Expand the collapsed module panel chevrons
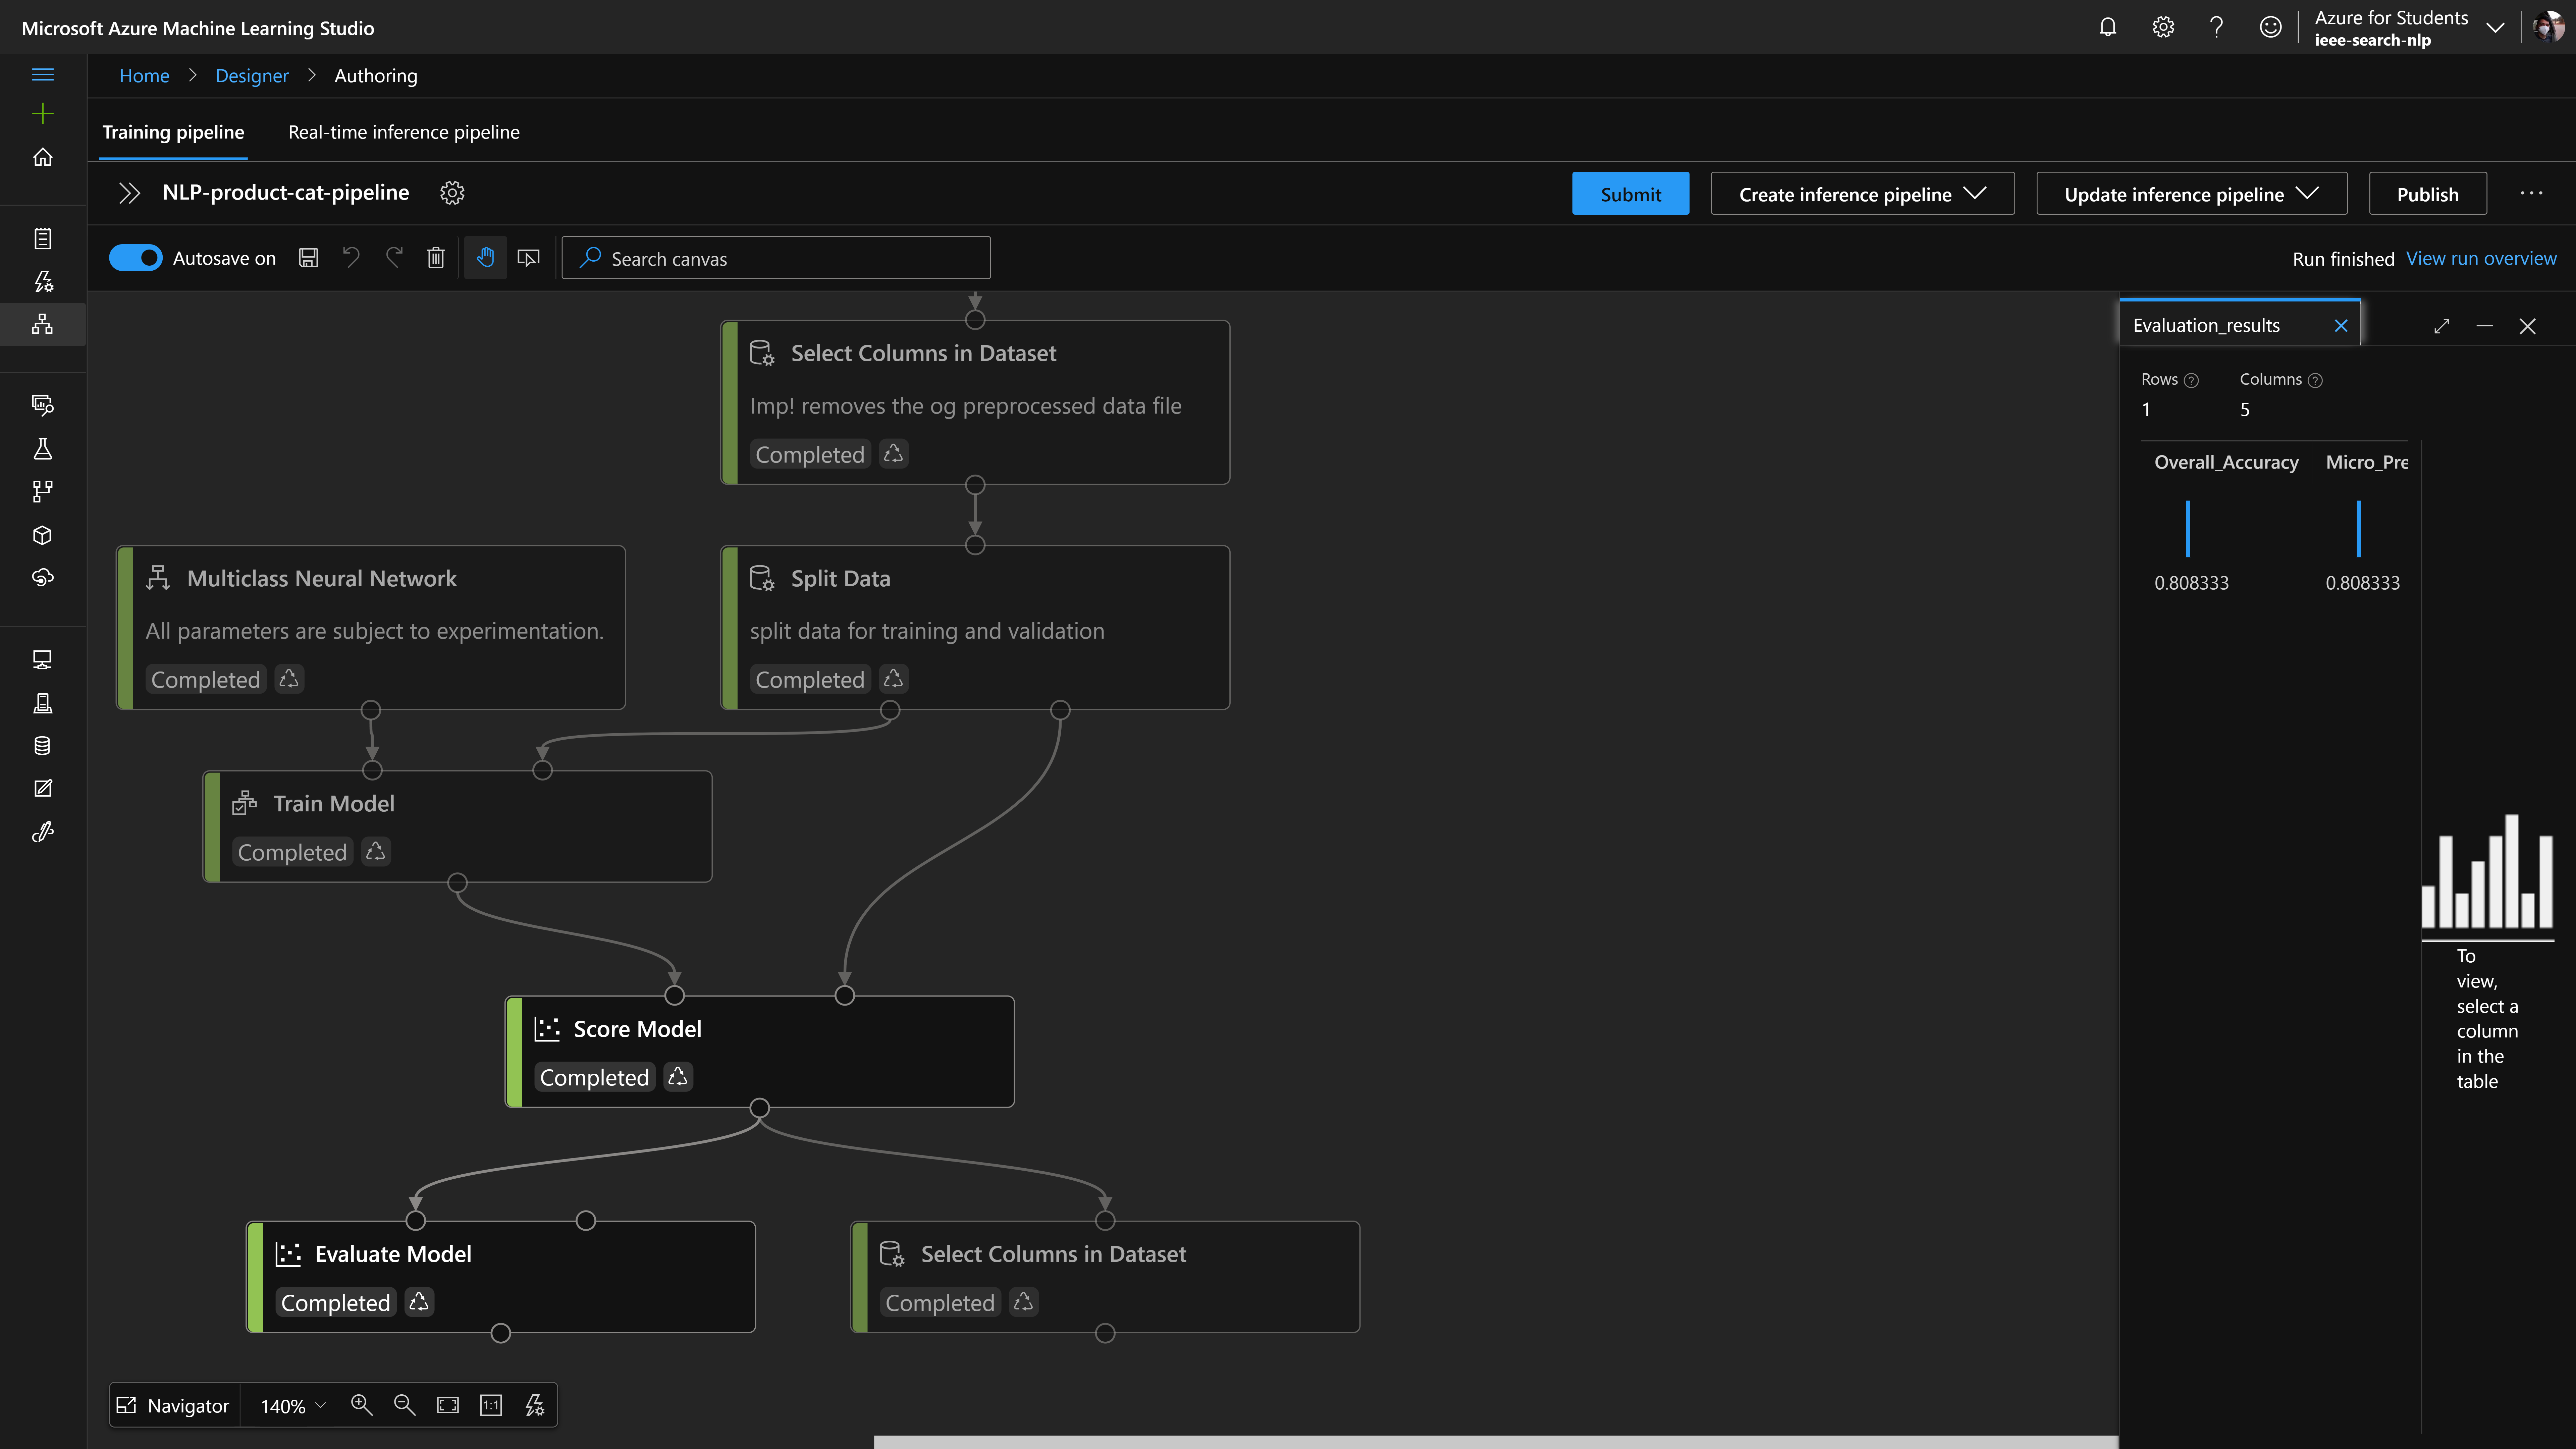2576x1449 pixels. 129,193
